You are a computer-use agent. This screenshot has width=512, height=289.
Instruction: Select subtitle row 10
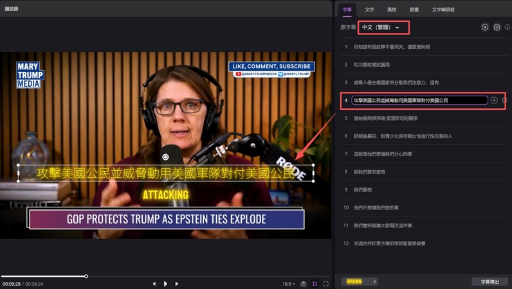pyautogui.click(x=425, y=207)
